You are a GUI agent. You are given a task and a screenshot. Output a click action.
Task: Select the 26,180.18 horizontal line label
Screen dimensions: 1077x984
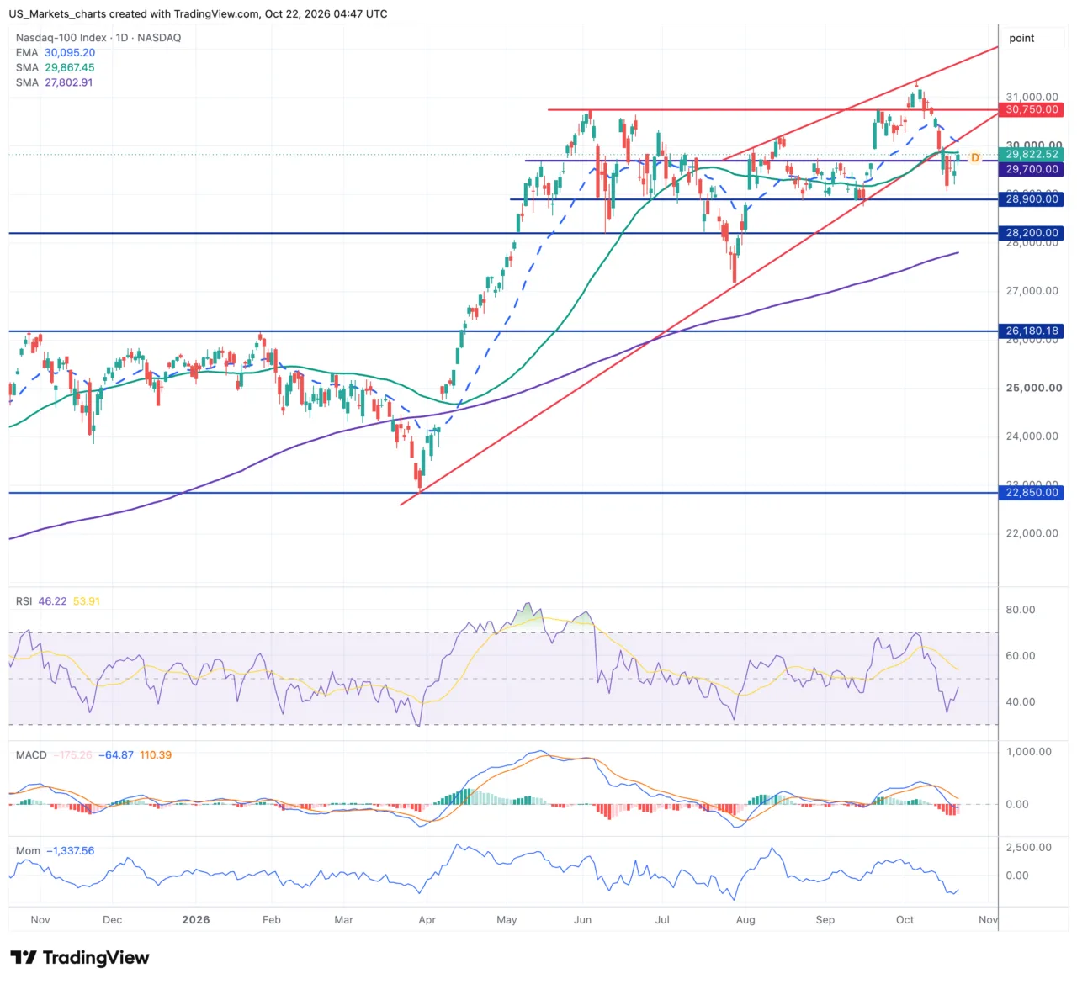coord(1032,331)
